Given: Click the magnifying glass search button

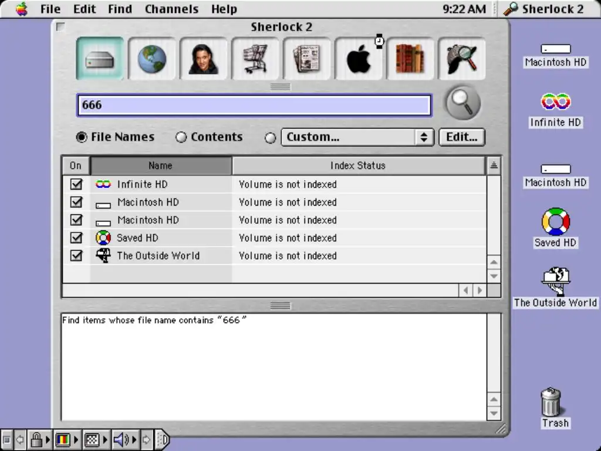Looking at the screenshot, I should [x=462, y=103].
